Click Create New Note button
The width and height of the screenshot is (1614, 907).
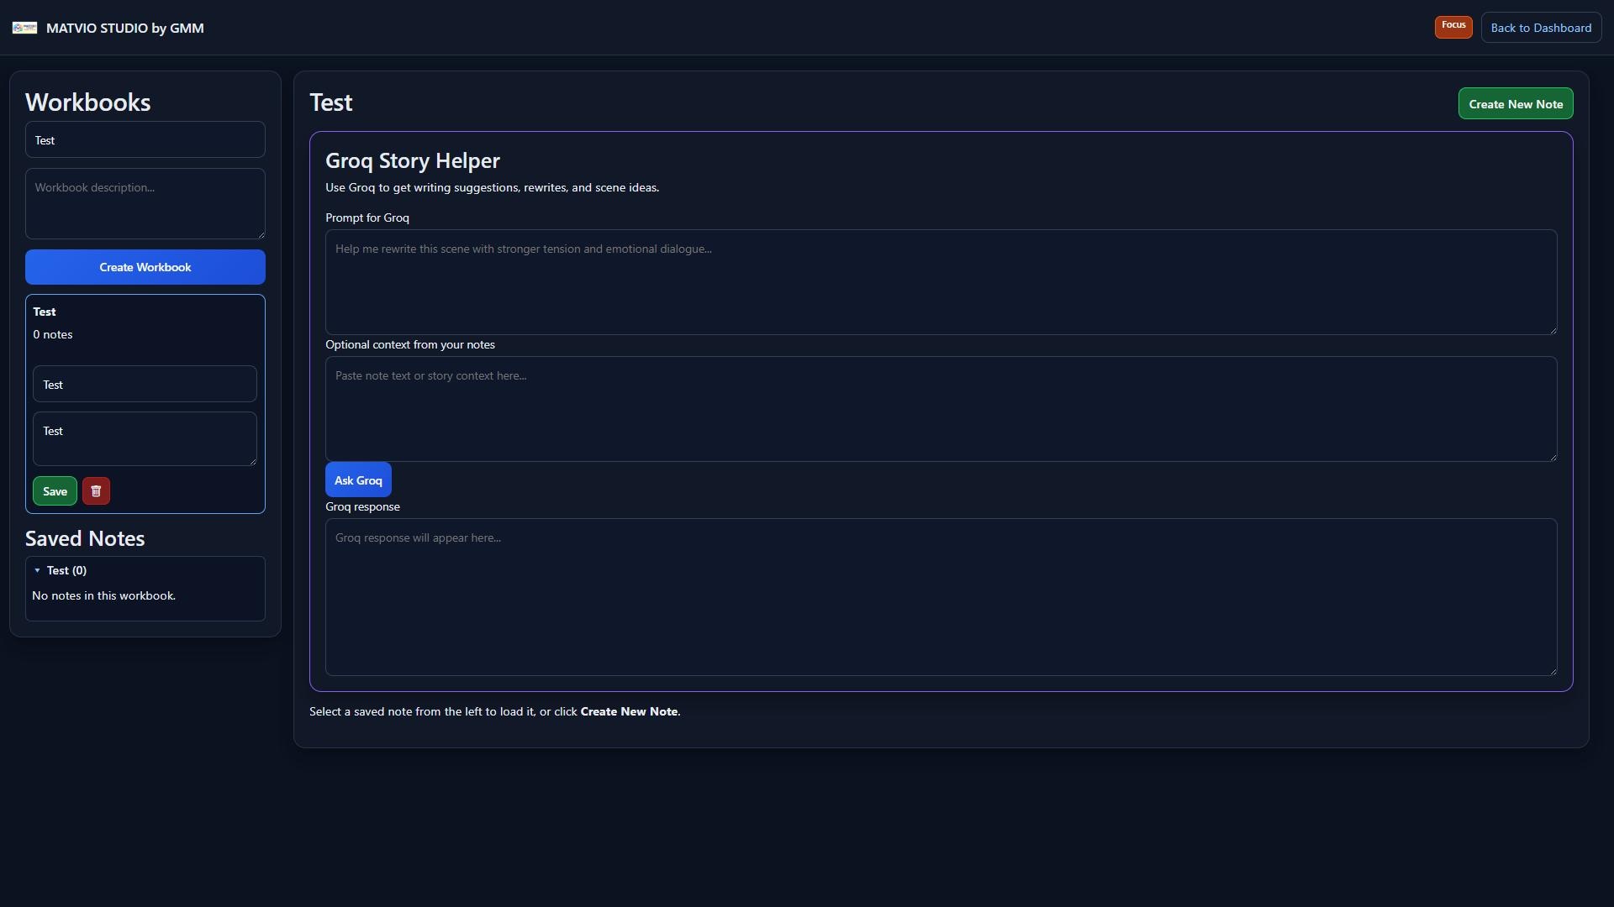point(1516,104)
